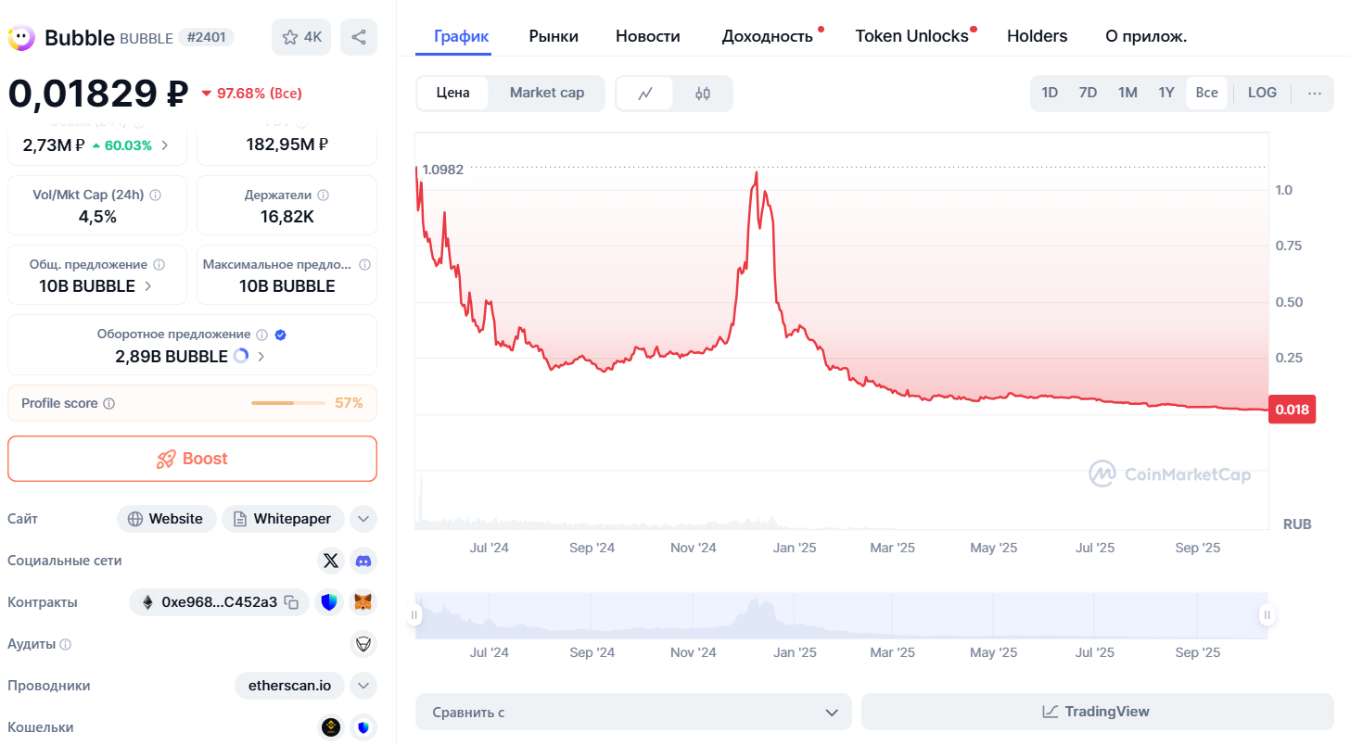Select the Market cap chart option

tap(547, 93)
